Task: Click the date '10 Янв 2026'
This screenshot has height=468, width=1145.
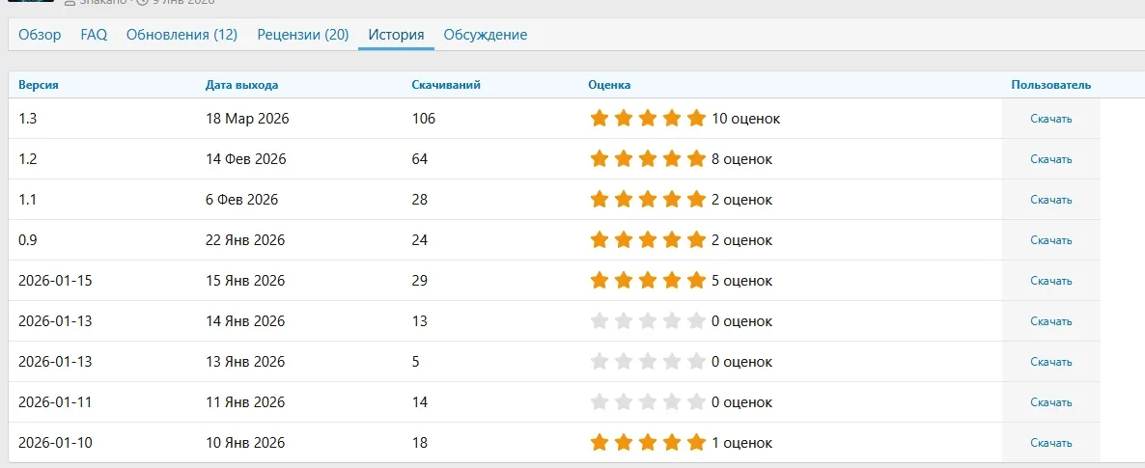Action: tap(245, 443)
